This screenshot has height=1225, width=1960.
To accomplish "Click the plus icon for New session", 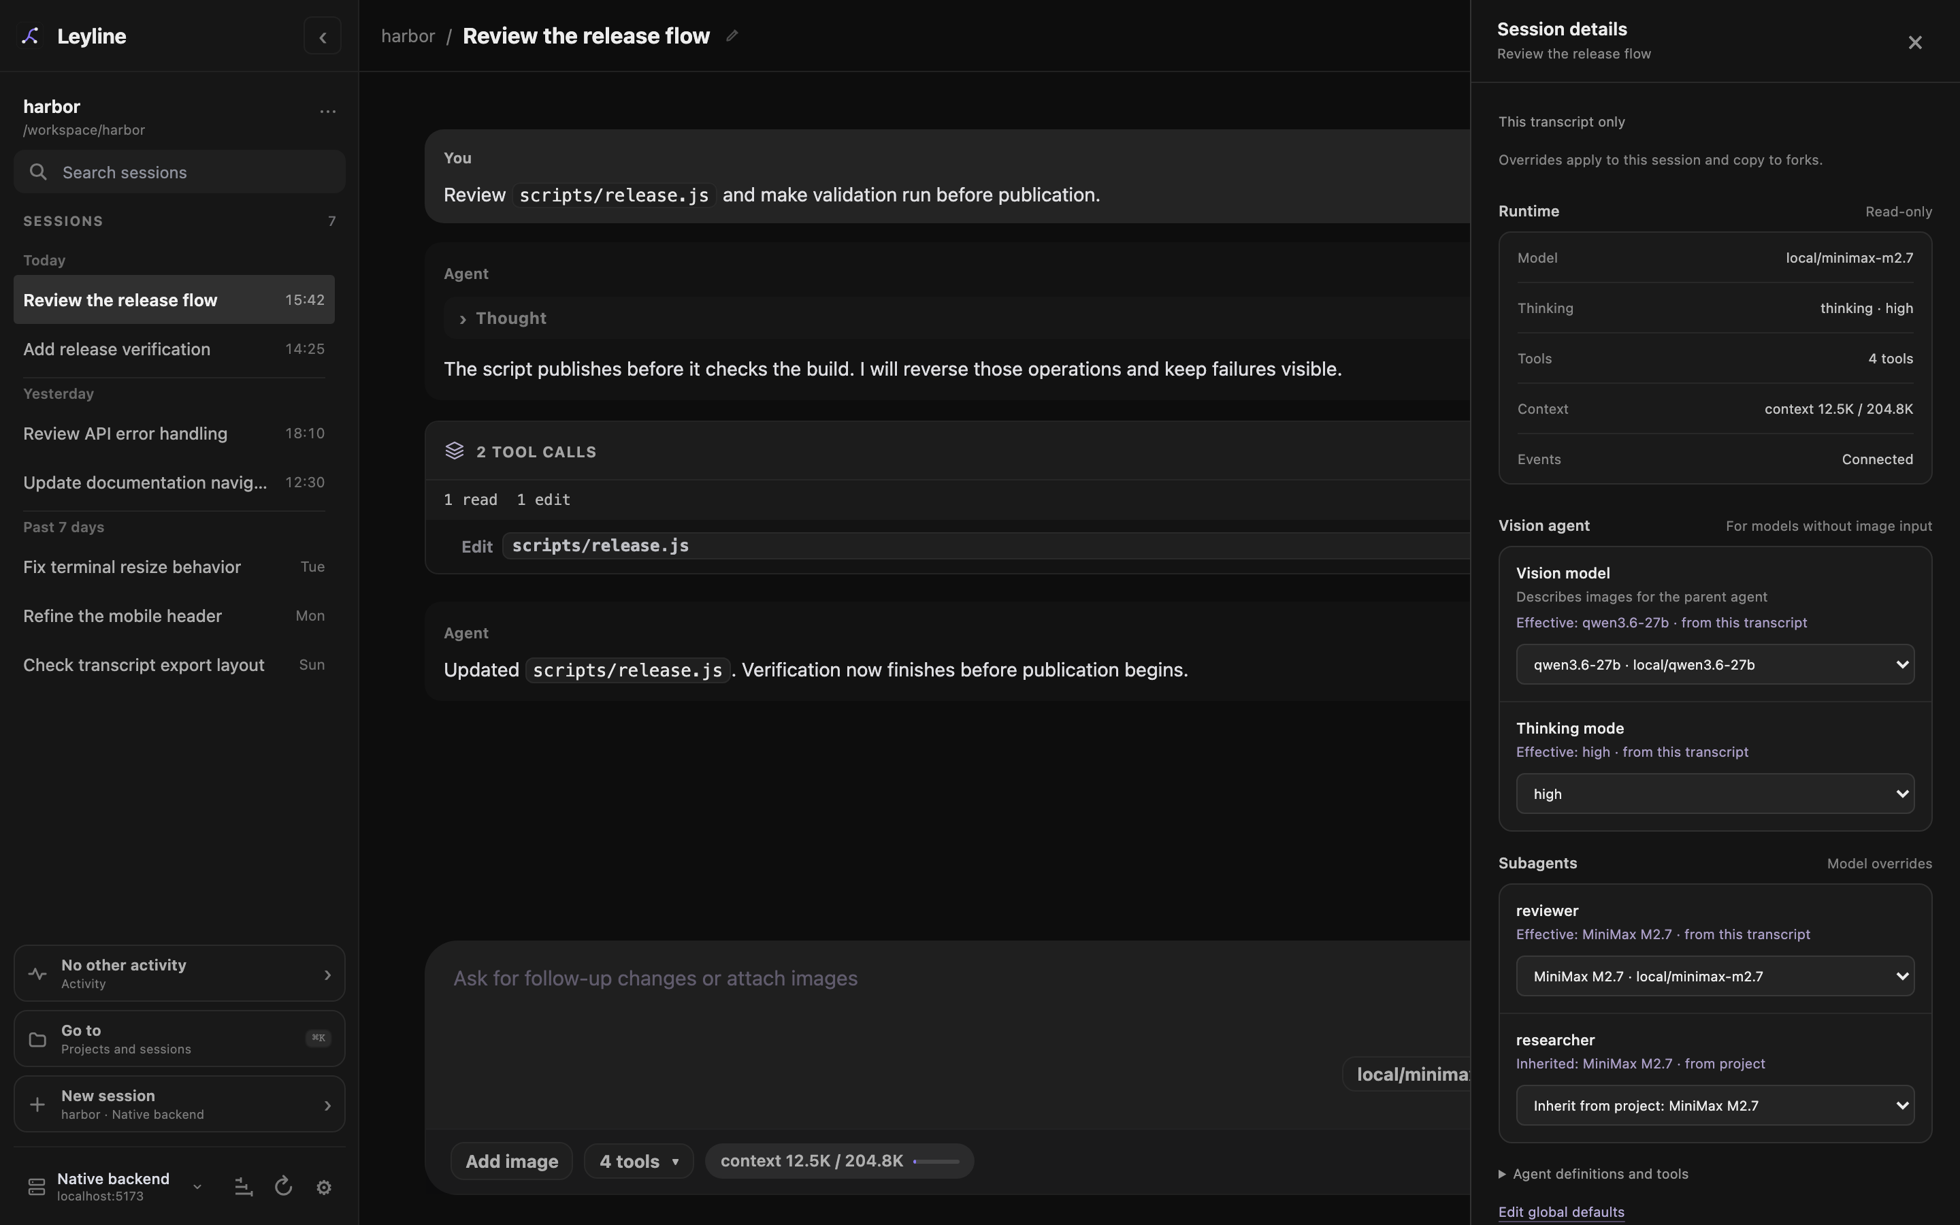I will tap(37, 1105).
